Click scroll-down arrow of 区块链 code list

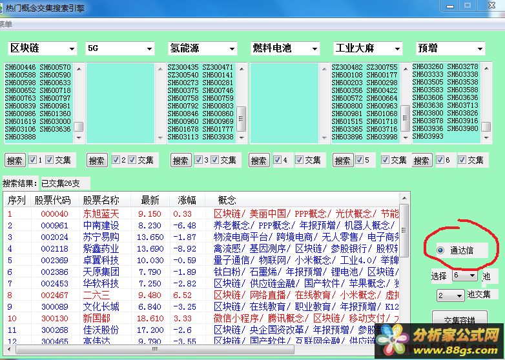[x=79, y=137]
